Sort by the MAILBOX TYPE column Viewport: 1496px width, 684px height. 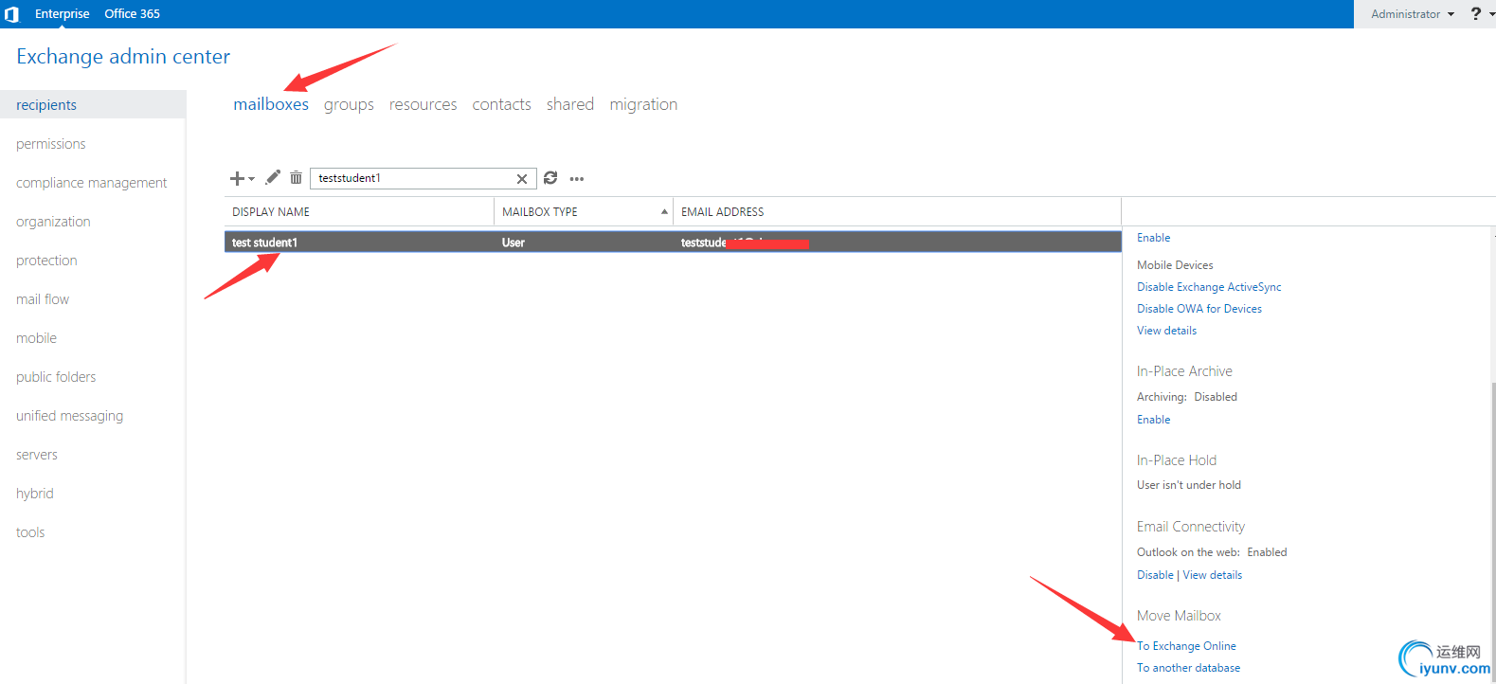click(x=584, y=212)
